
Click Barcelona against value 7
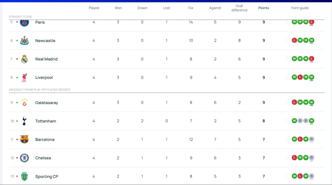click(215, 139)
